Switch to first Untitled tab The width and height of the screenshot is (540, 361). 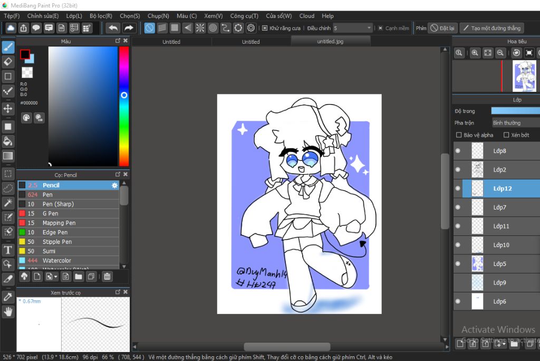click(171, 42)
